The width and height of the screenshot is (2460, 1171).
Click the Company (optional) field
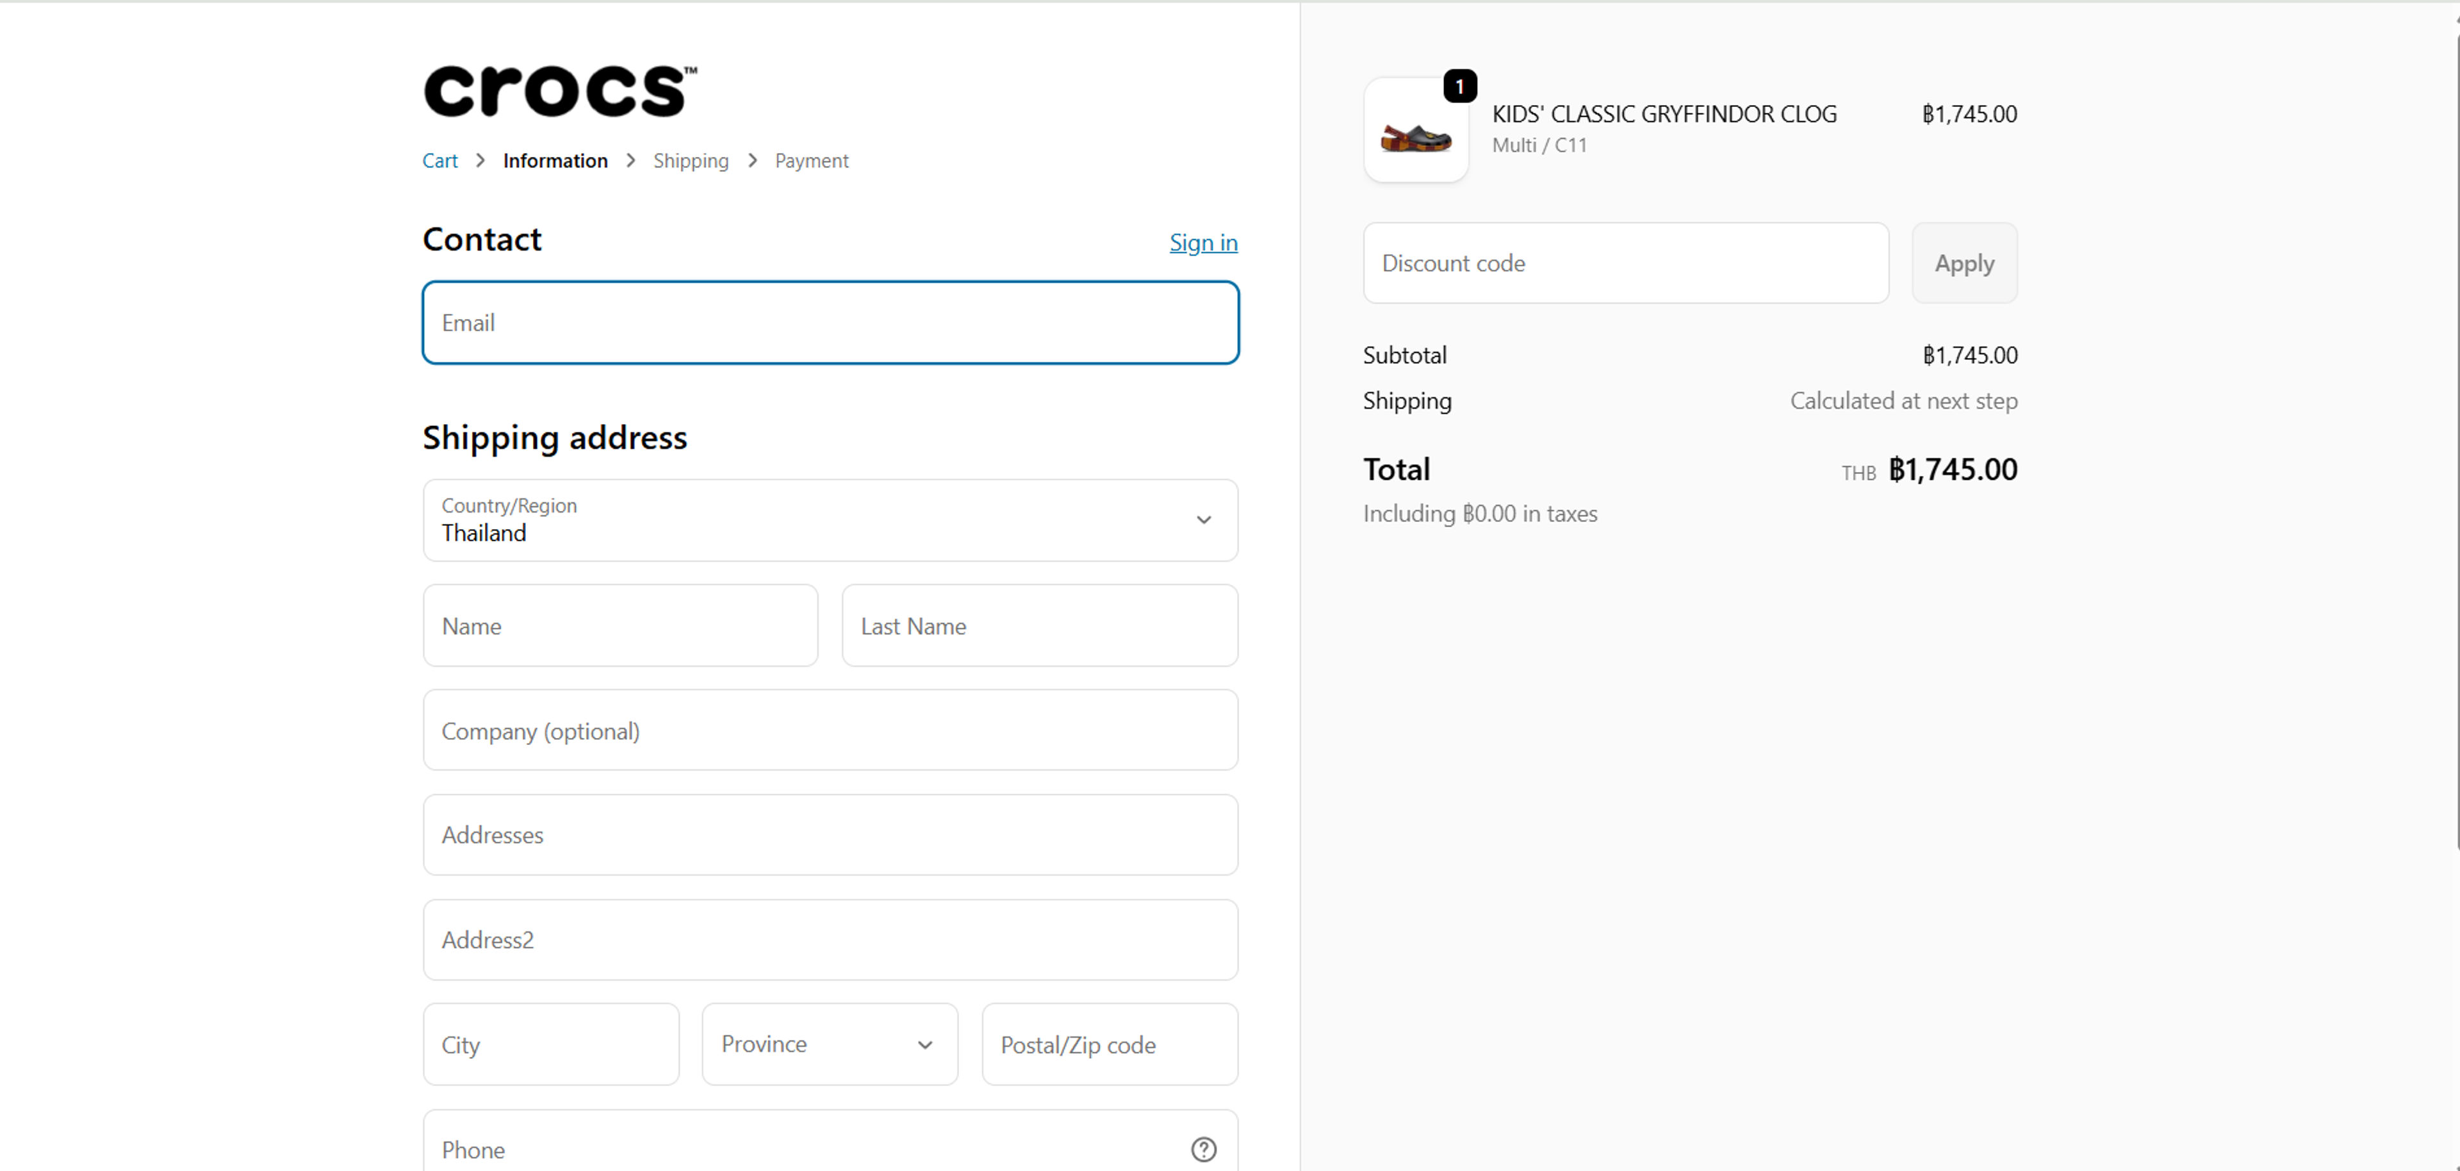click(830, 731)
